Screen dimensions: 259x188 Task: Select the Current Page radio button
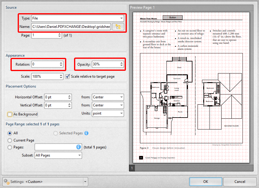pos(10,140)
